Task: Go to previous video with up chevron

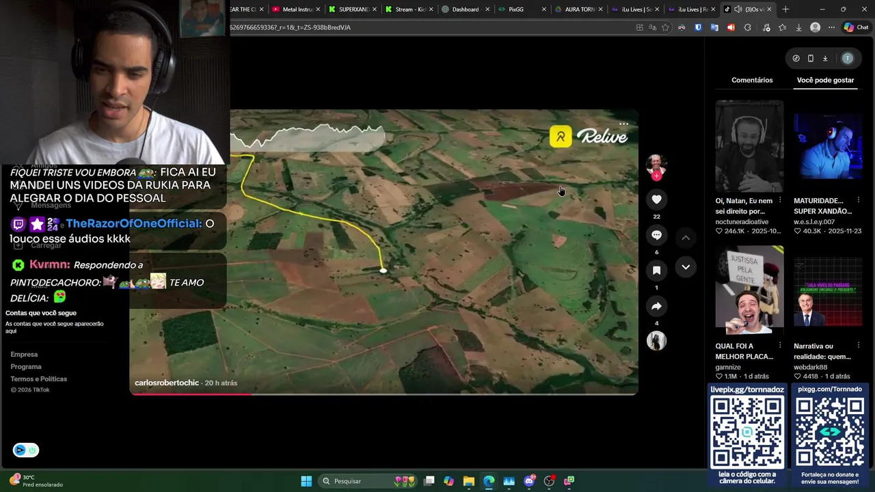Action: pyautogui.click(x=686, y=237)
